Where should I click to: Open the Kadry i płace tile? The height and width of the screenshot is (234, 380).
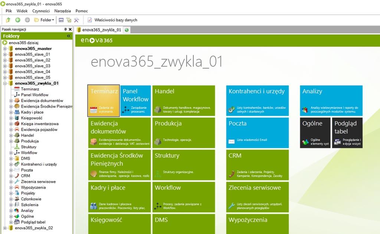119,197
